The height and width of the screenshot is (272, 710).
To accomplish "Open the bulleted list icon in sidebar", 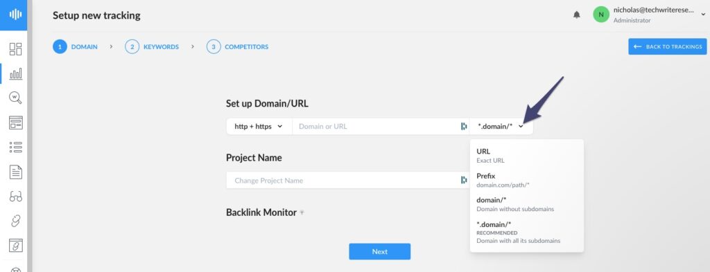I will [15, 147].
